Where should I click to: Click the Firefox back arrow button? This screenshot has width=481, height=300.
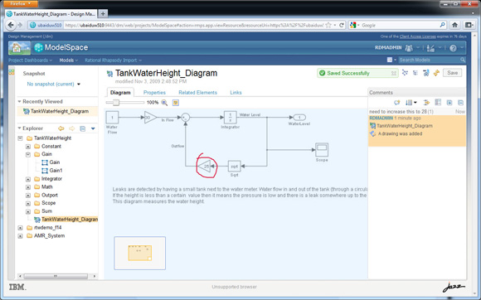(x=11, y=25)
